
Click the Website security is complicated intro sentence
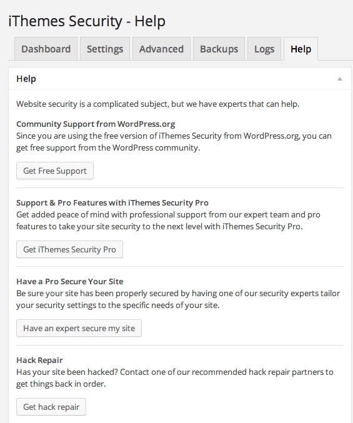[x=158, y=104]
